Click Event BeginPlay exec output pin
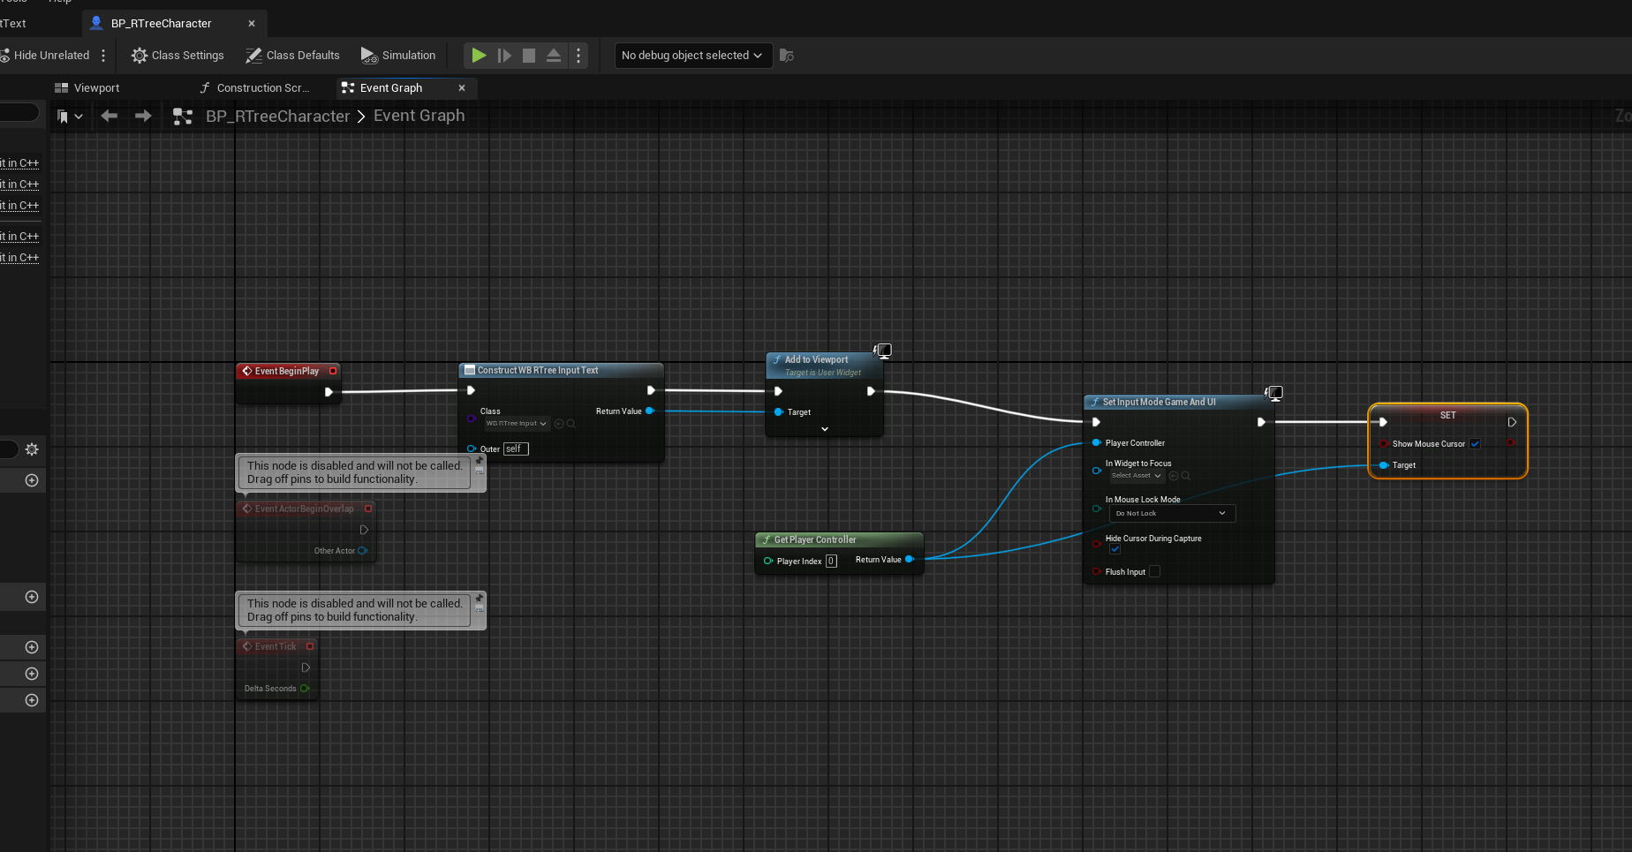 [x=329, y=392]
